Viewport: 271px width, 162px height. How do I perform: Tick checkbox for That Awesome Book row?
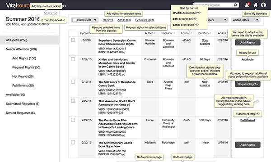click(73, 101)
